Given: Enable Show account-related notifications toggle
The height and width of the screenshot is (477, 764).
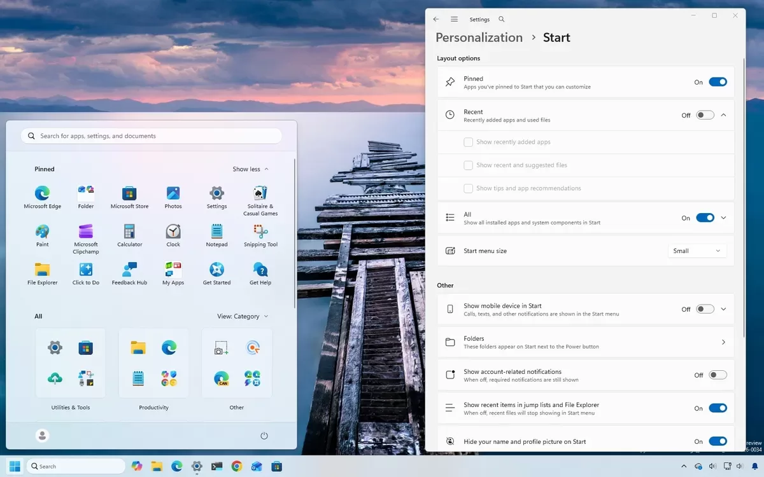Looking at the screenshot, I should pyautogui.click(x=718, y=375).
